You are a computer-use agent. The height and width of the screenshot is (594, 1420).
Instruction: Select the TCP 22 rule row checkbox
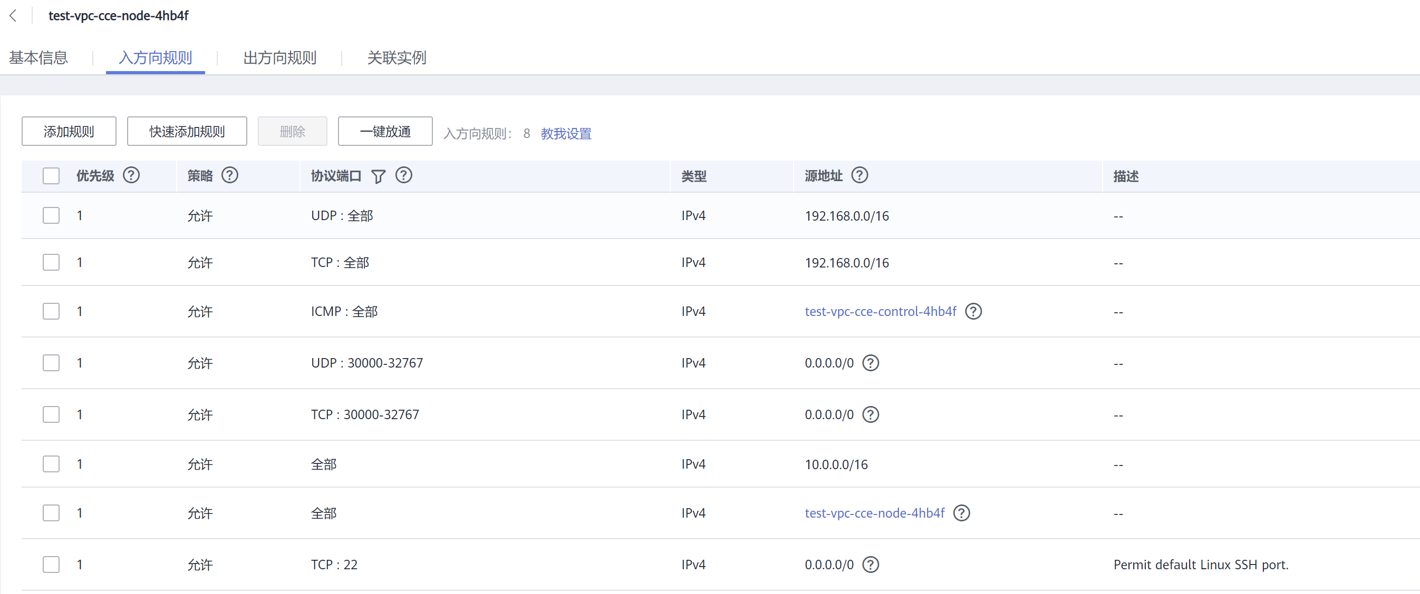click(51, 565)
